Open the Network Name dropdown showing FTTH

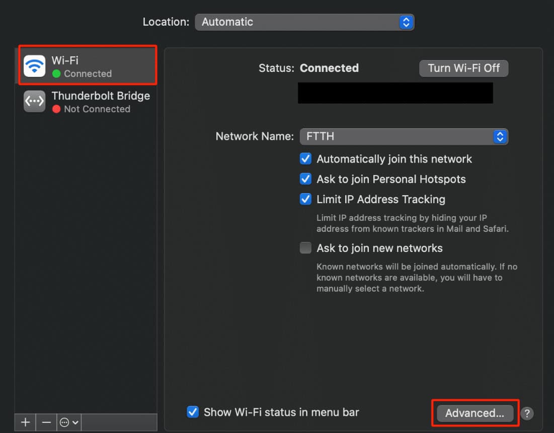tap(404, 136)
